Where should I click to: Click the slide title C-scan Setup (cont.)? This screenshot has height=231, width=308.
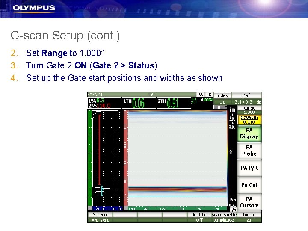tap(65, 36)
